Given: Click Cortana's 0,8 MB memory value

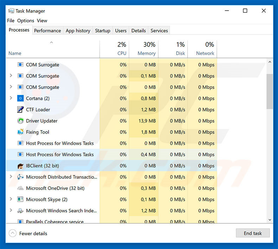Looking at the screenshot, I should pos(148,98).
